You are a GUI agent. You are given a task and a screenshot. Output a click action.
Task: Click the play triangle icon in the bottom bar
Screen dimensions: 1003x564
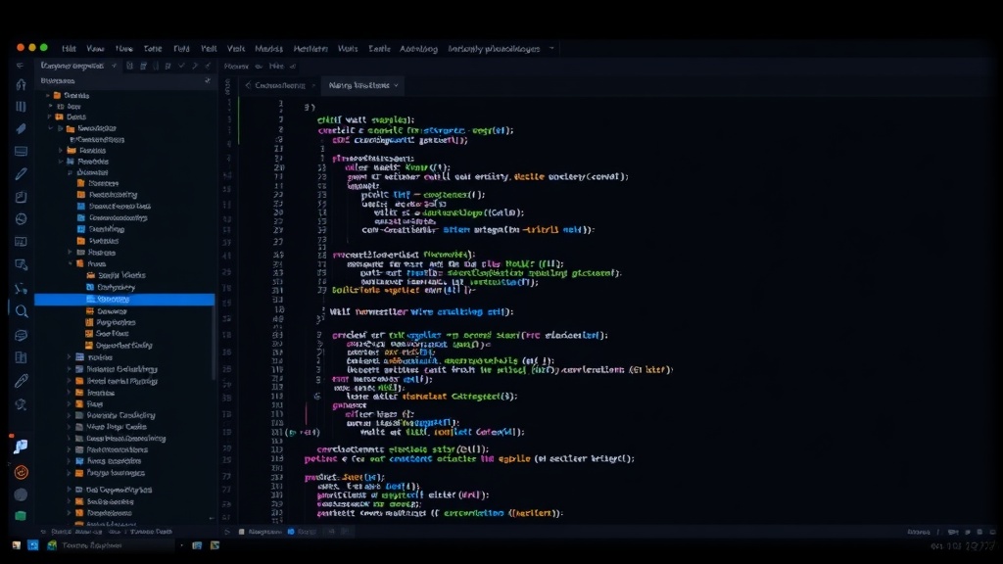(227, 532)
